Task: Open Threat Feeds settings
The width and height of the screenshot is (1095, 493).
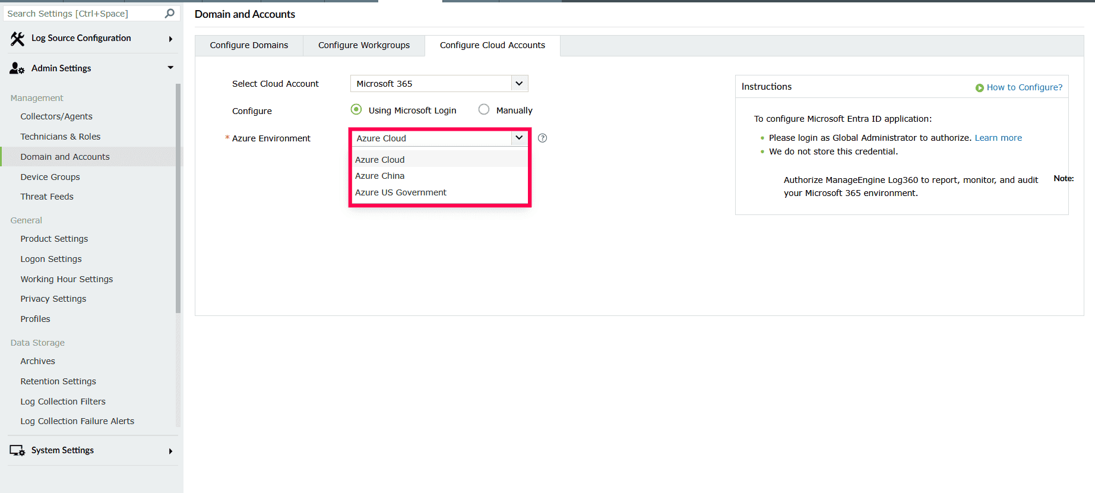Action: (47, 197)
